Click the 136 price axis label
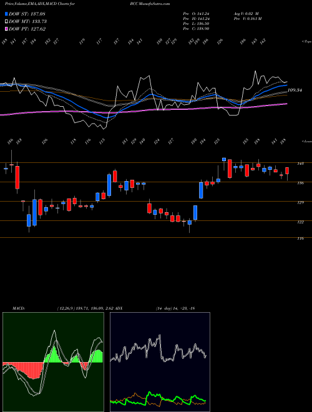 [x=300, y=183]
